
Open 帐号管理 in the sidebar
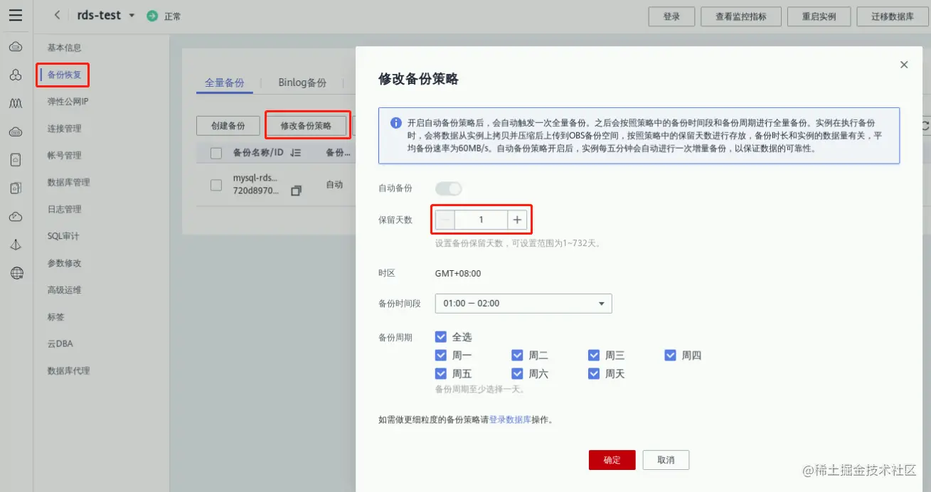pos(64,156)
